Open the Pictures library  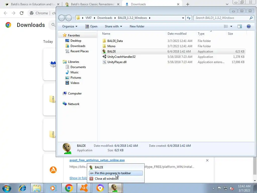click(76, 77)
